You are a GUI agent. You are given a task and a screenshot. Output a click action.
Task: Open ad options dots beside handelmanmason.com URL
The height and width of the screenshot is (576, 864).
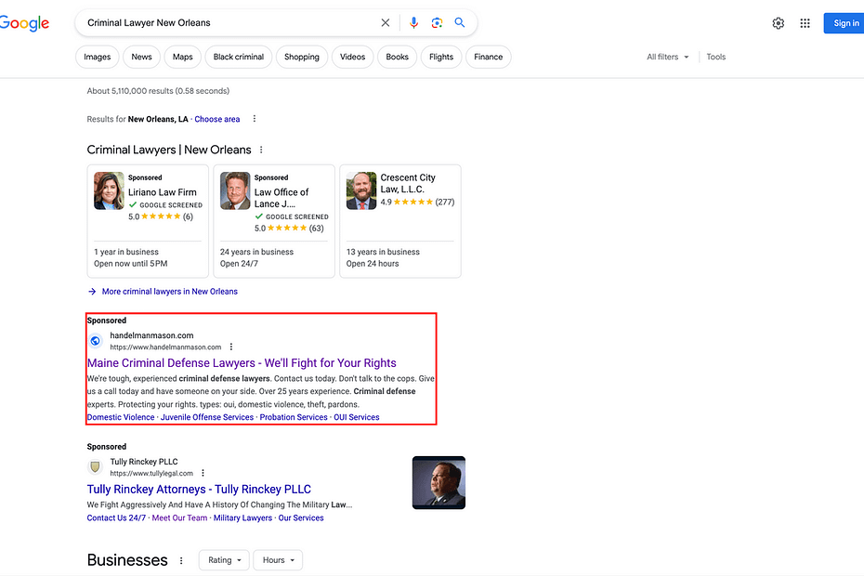pos(231,347)
